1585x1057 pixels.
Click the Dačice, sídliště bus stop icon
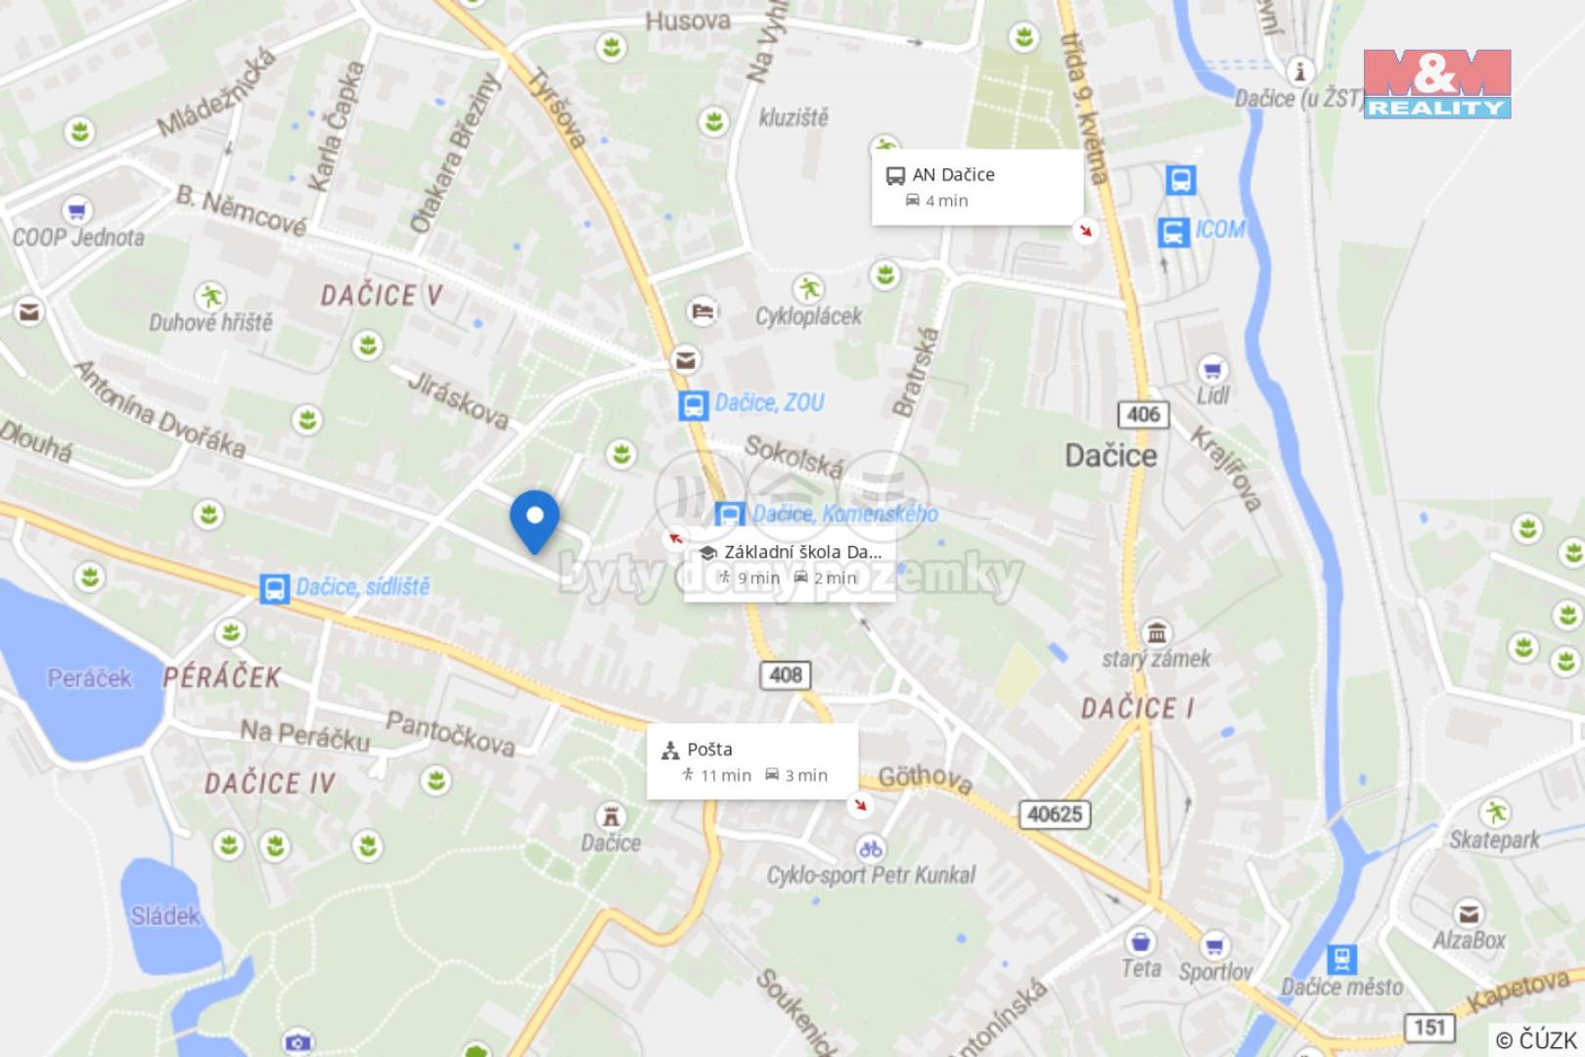click(x=274, y=588)
